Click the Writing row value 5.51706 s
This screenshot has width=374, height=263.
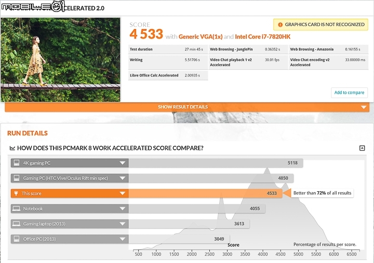pyautogui.click(x=192, y=60)
